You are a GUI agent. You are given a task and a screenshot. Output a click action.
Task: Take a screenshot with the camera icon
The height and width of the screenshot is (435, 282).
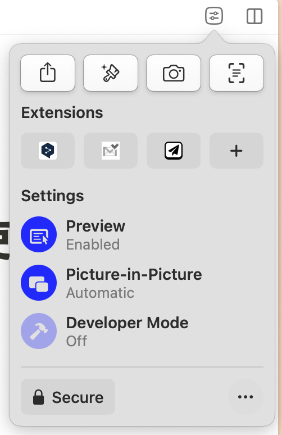tap(174, 73)
